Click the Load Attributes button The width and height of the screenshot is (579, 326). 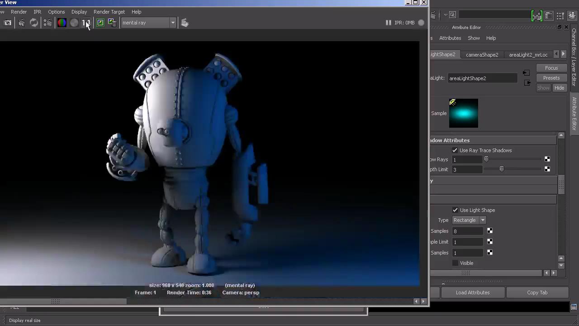pyautogui.click(x=472, y=292)
